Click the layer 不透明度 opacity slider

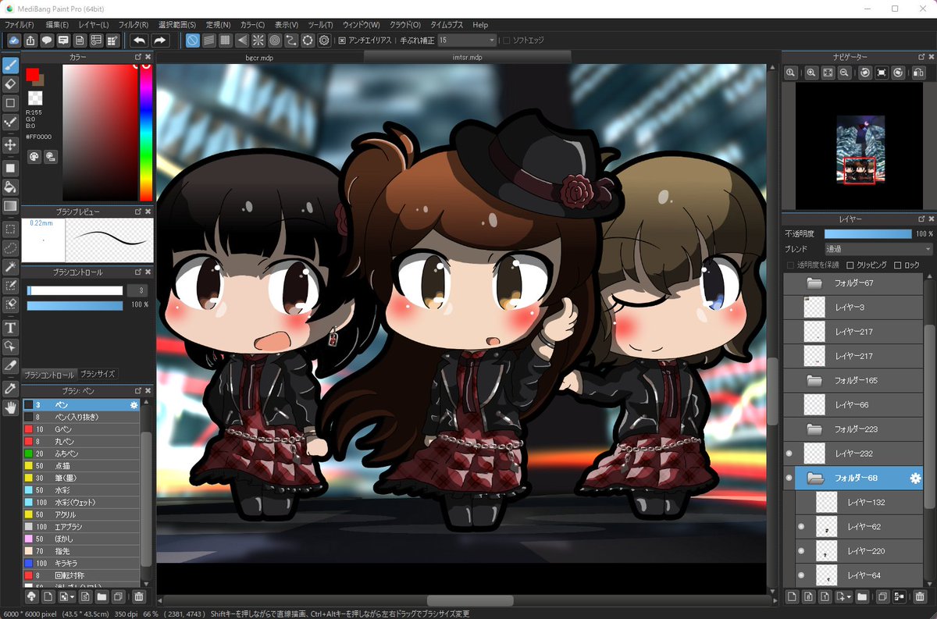[868, 233]
